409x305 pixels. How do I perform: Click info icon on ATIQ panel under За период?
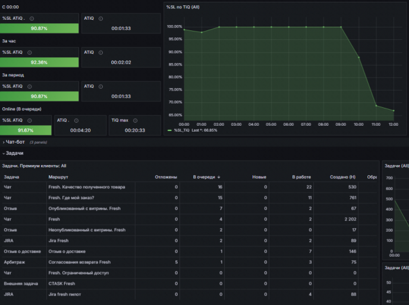tap(100, 86)
